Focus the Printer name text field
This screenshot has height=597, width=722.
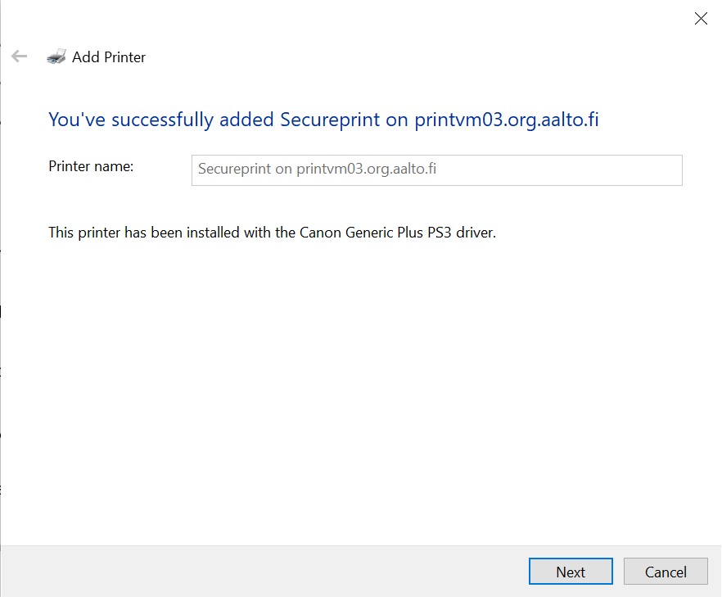tap(436, 170)
